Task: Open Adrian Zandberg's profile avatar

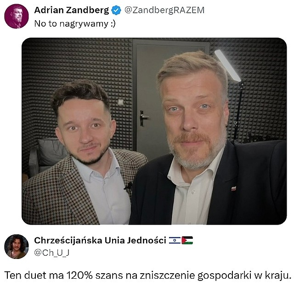Action: pyautogui.click(x=17, y=16)
